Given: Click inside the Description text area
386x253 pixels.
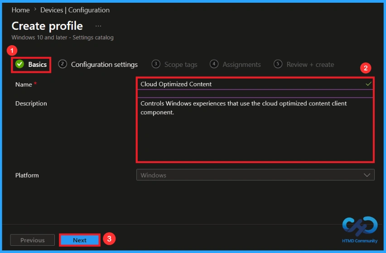Looking at the screenshot, I should click(255, 129).
